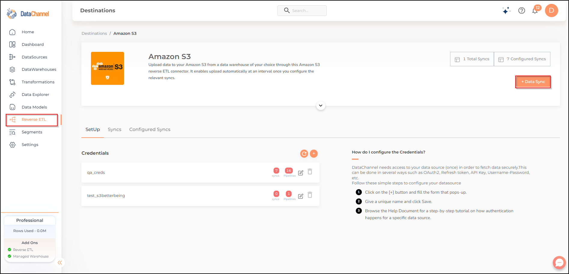Open the help question mark icon
Viewport: 569px width, 274px height.
(522, 10)
